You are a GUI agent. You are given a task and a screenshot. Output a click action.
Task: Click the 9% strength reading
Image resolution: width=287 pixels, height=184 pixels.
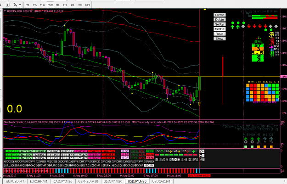[x=258, y=42]
